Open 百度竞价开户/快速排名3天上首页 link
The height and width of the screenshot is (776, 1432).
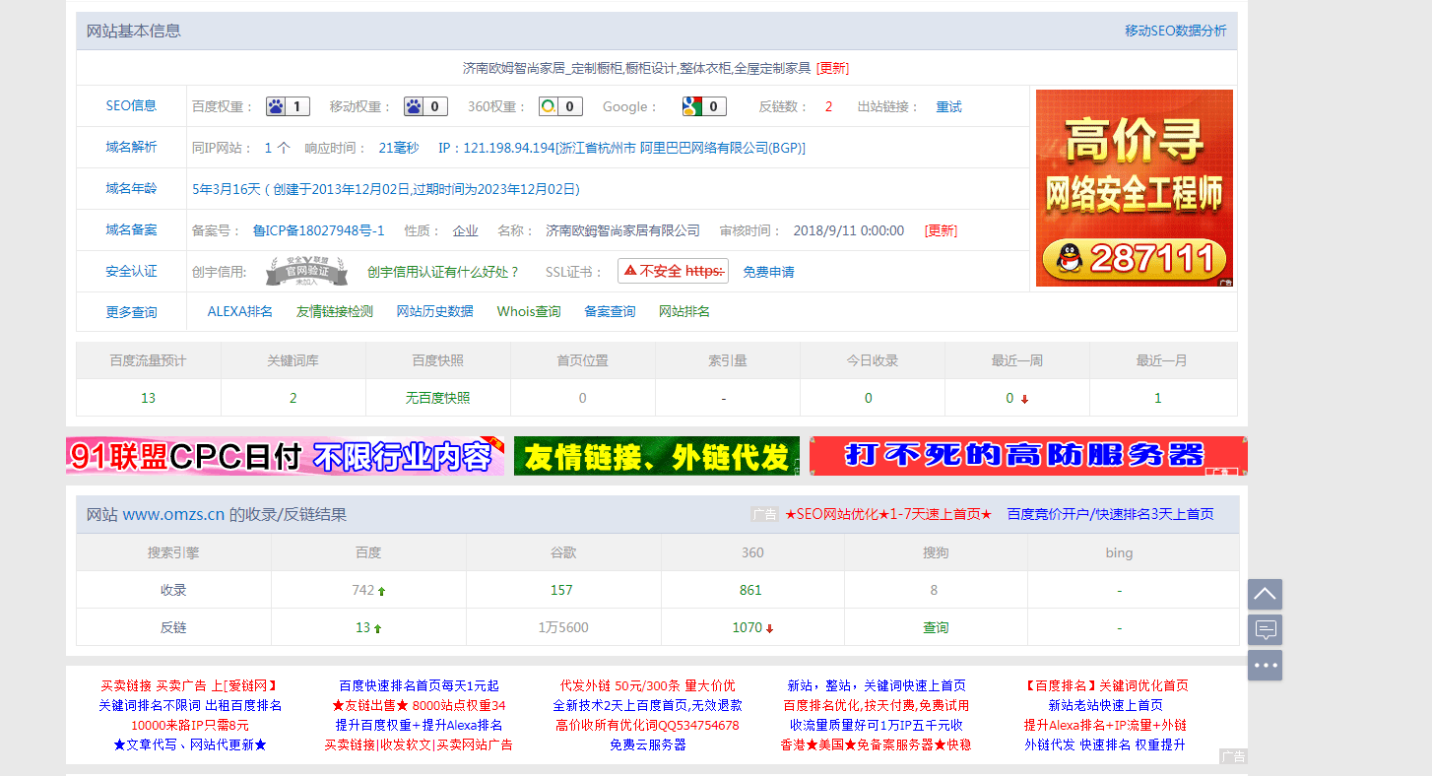pyautogui.click(x=1110, y=514)
